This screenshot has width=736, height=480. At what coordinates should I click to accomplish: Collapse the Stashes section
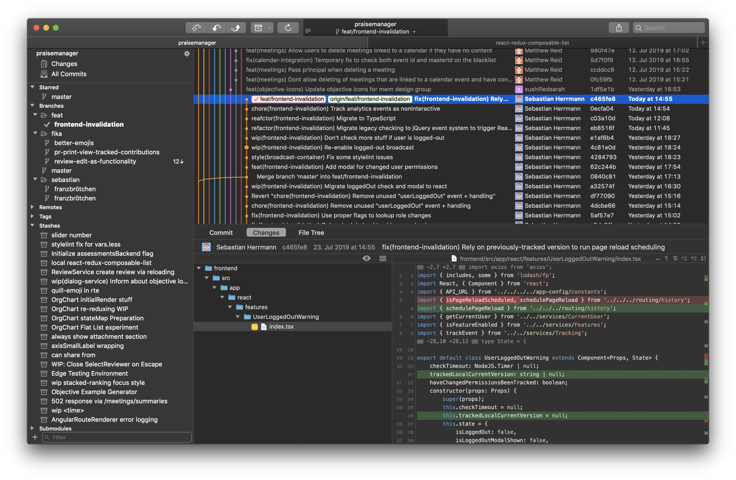click(x=32, y=225)
